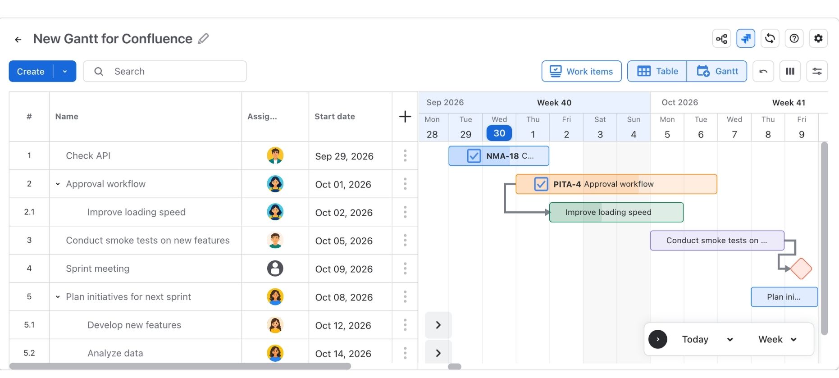This screenshot has height=378, width=839.
Task: Select the Plan ini... blue bar
Action: point(784,297)
